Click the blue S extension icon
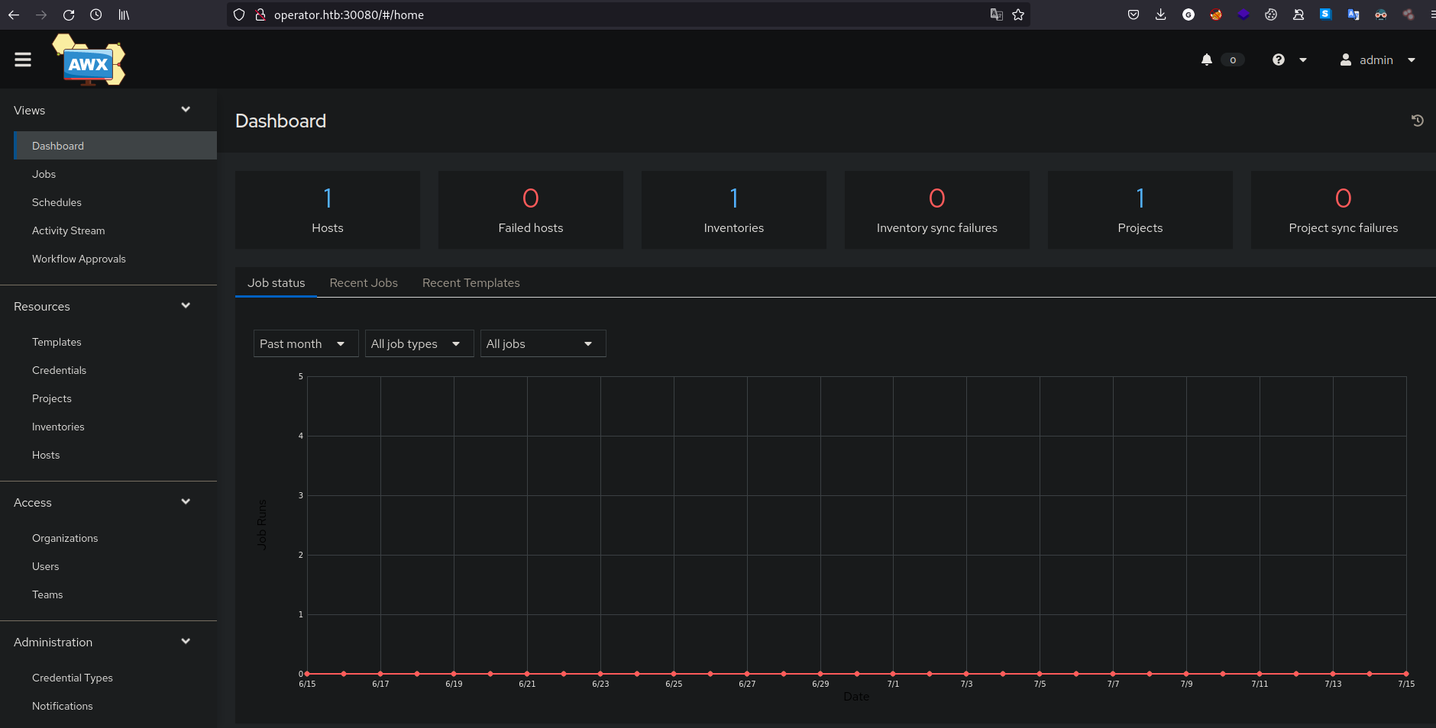The height and width of the screenshot is (728, 1436). click(1326, 14)
